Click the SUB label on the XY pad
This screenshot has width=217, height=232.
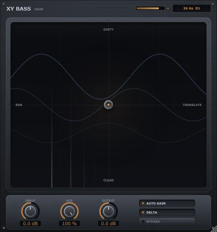pyautogui.click(x=19, y=105)
